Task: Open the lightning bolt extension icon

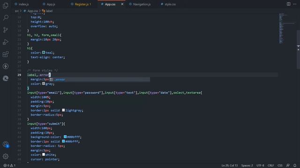Action: 6,66
